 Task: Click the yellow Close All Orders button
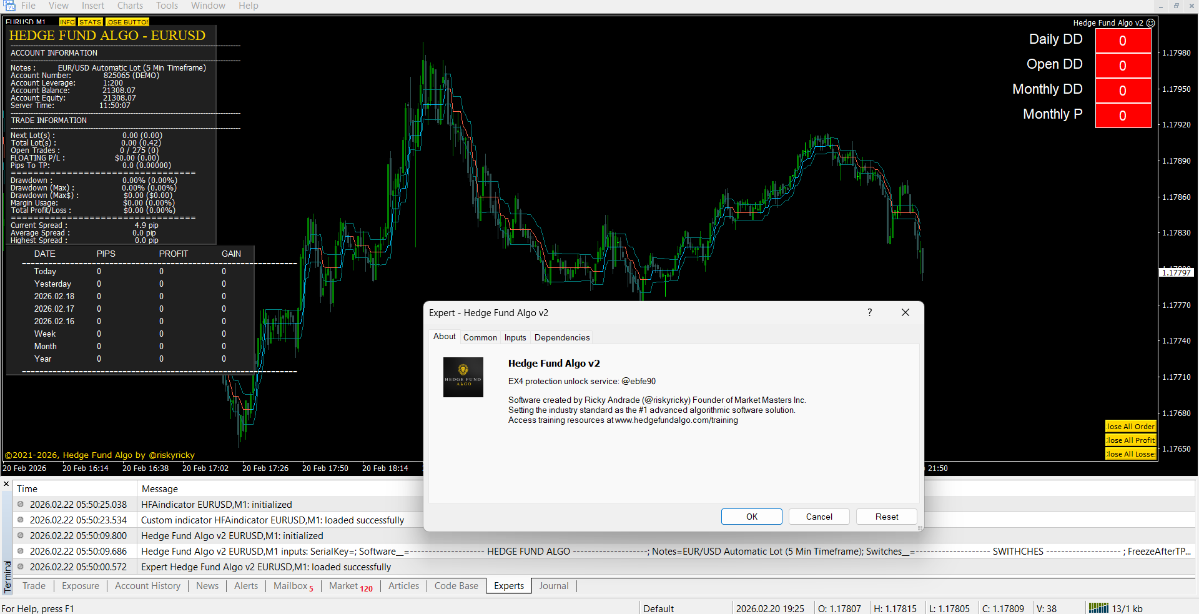coord(1130,427)
